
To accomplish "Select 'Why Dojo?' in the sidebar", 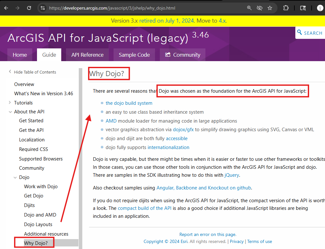I will coord(36,243).
